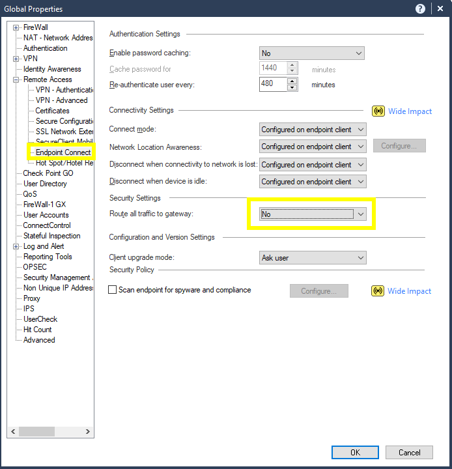Select Advanced at the tree bottom
The width and height of the screenshot is (452, 469).
tap(39, 340)
